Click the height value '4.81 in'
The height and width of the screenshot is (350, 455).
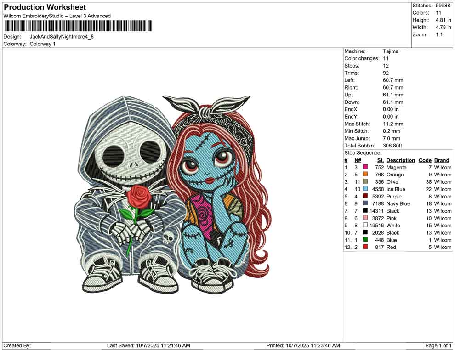pyautogui.click(x=443, y=20)
